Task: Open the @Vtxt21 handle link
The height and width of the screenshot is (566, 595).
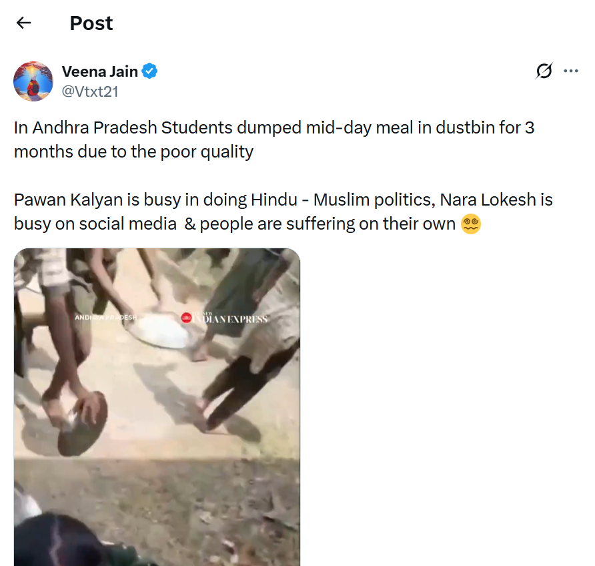Action: [90, 91]
